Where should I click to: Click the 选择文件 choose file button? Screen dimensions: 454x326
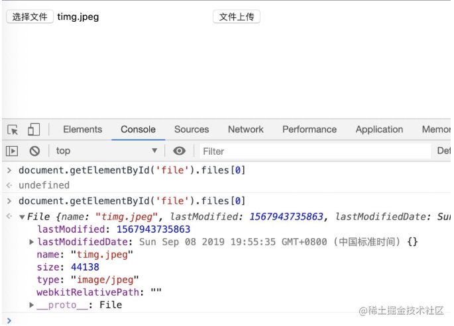pyautogui.click(x=30, y=17)
